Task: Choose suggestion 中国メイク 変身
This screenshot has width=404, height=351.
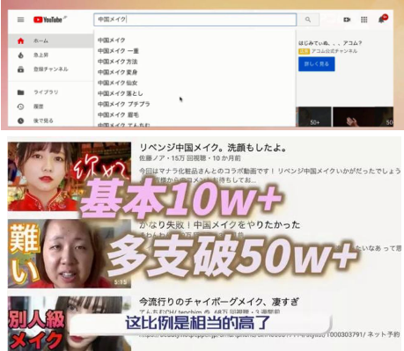Action: [195, 72]
